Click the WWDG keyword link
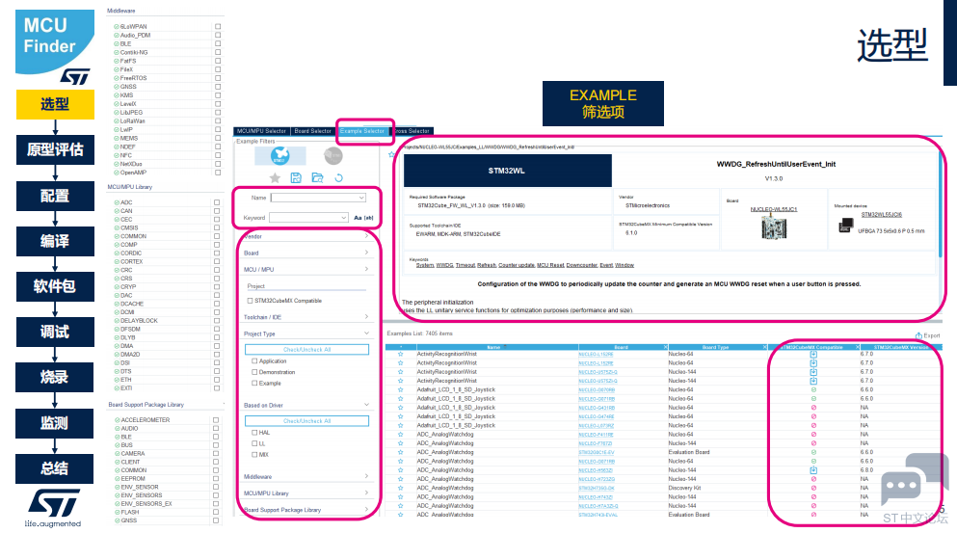957x533 pixels. [x=445, y=265]
